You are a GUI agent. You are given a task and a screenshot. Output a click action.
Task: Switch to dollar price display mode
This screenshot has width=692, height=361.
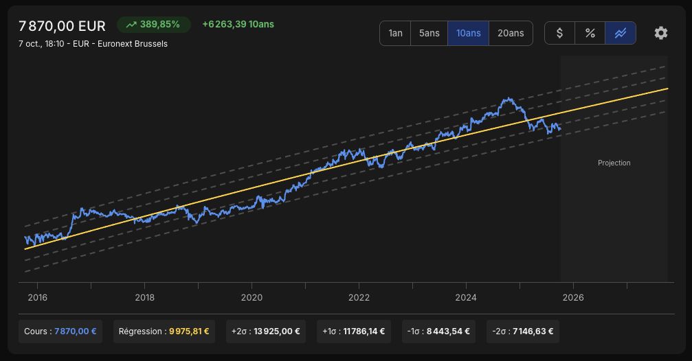tap(559, 33)
